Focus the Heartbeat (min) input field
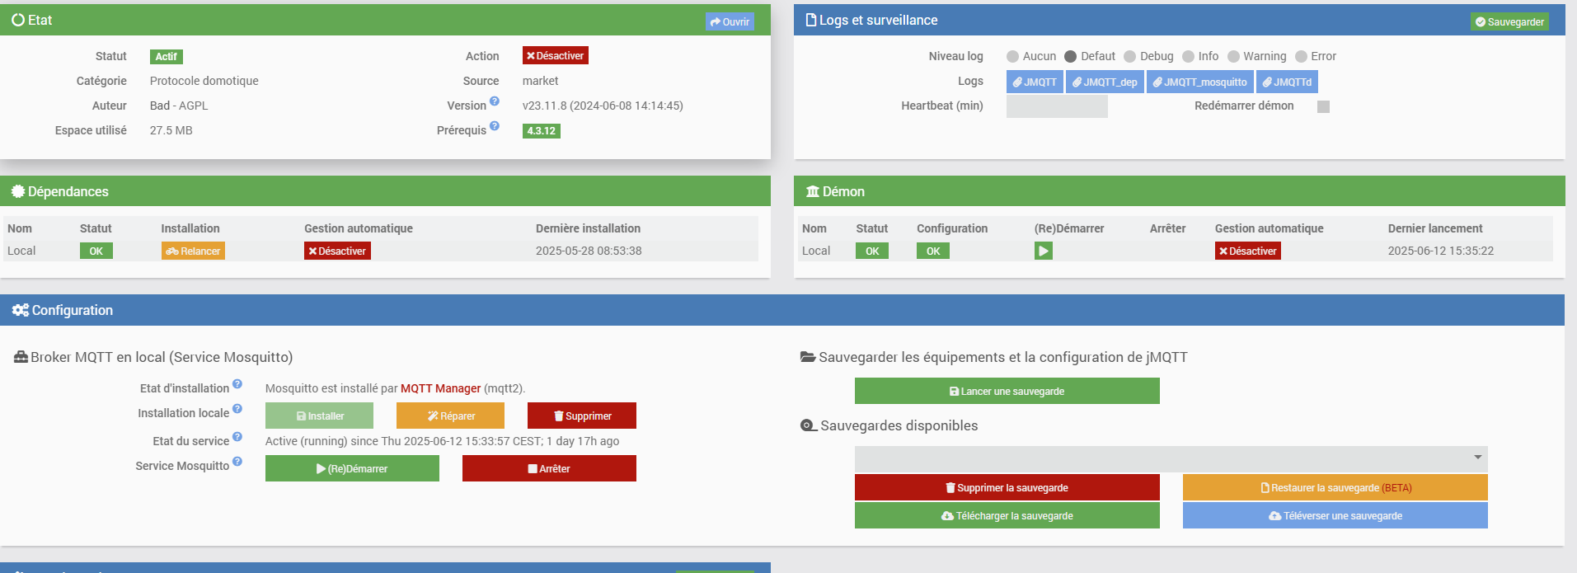 click(1057, 106)
